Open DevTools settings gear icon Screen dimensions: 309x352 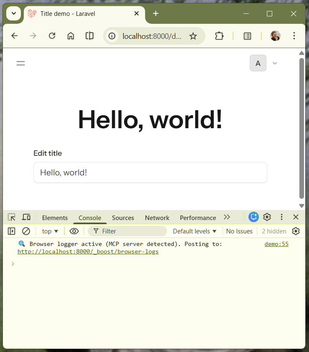[x=267, y=217]
